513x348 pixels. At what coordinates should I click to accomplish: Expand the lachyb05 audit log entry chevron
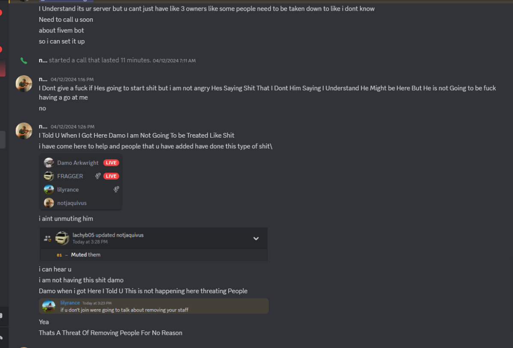(x=256, y=239)
